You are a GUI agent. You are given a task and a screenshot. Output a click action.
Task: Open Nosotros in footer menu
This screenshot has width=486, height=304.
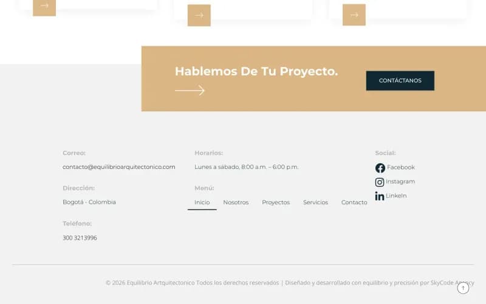pos(236,202)
